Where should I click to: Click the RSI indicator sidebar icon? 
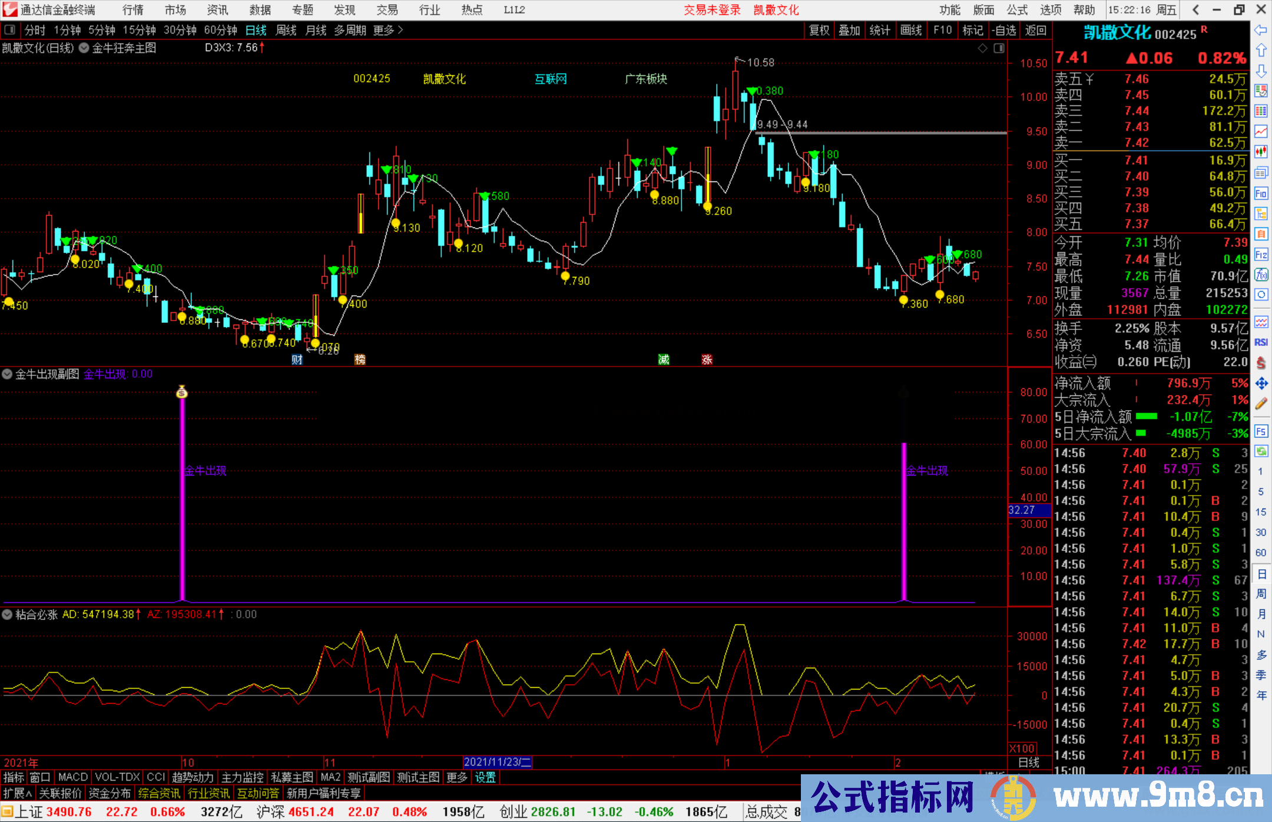[1261, 342]
